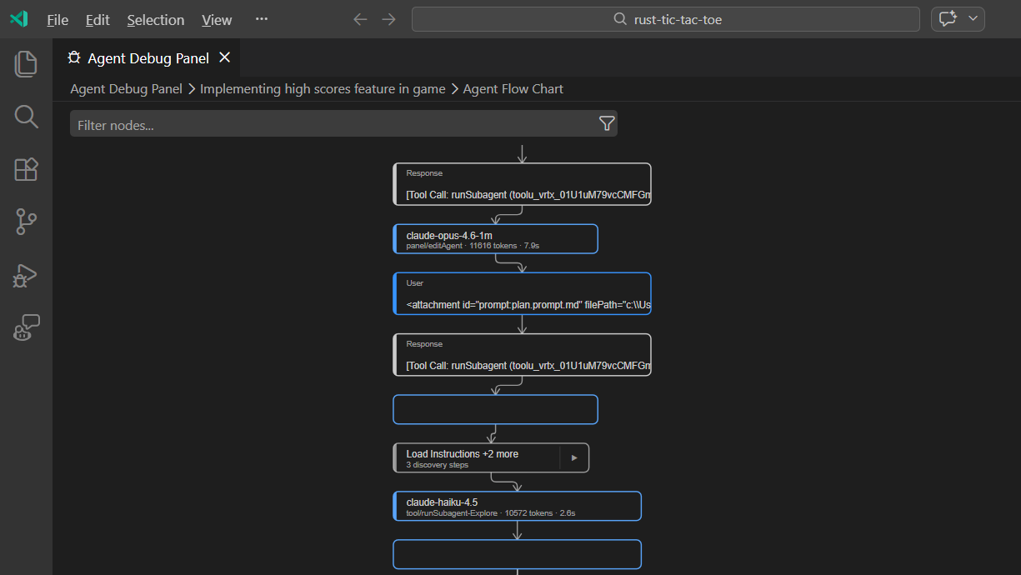Open the Selection menu

click(x=155, y=19)
